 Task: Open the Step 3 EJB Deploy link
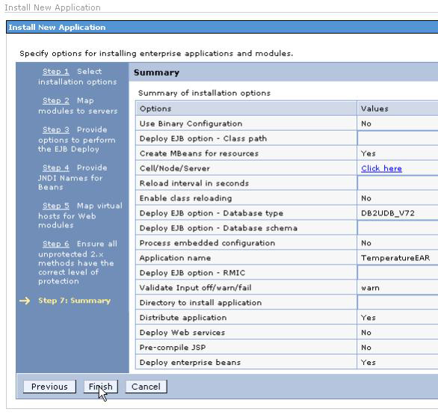(x=56, y=129)
